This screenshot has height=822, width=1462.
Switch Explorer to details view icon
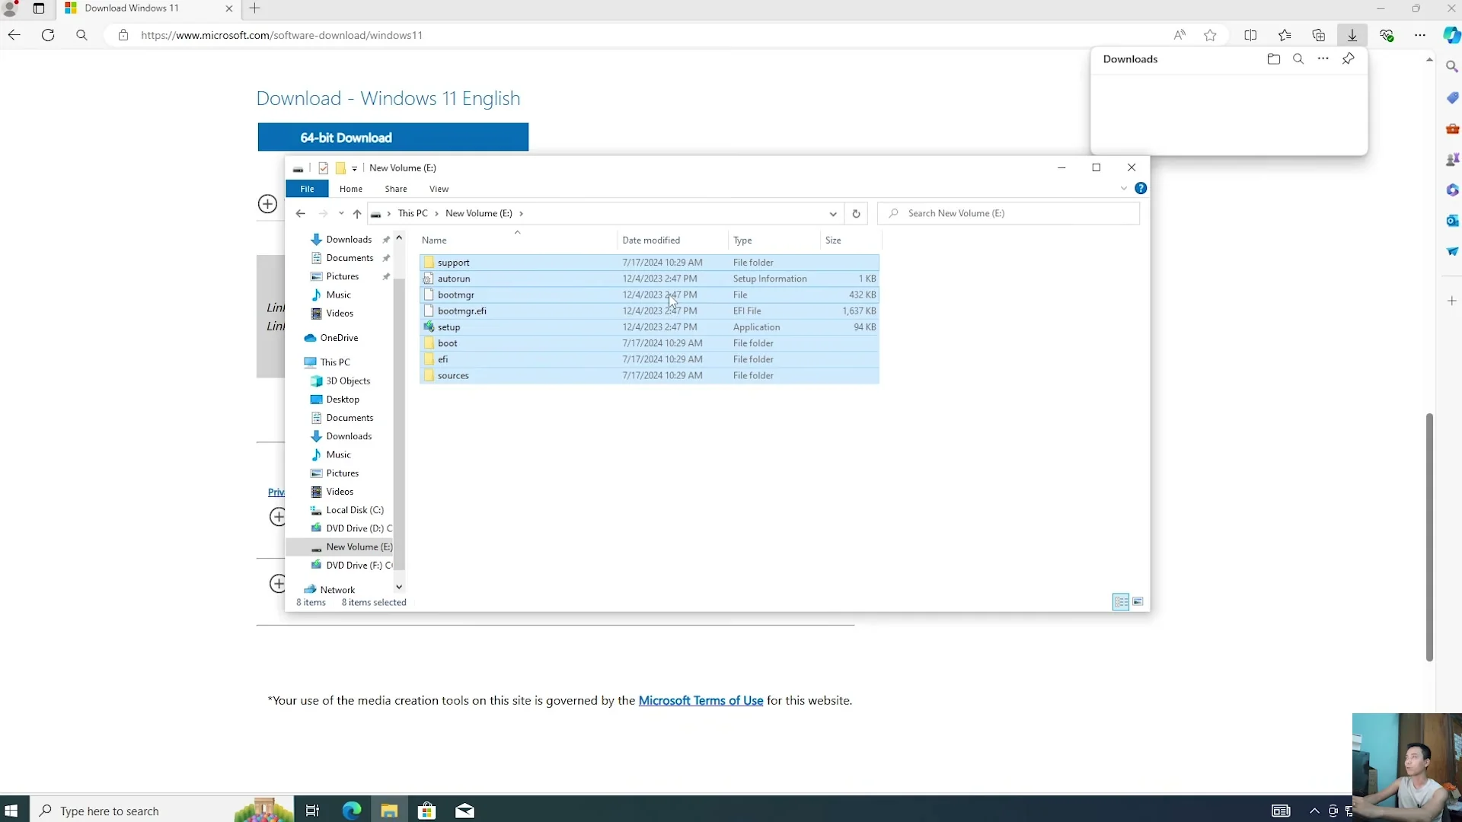pyautogui.click(x=1121, y=602)
